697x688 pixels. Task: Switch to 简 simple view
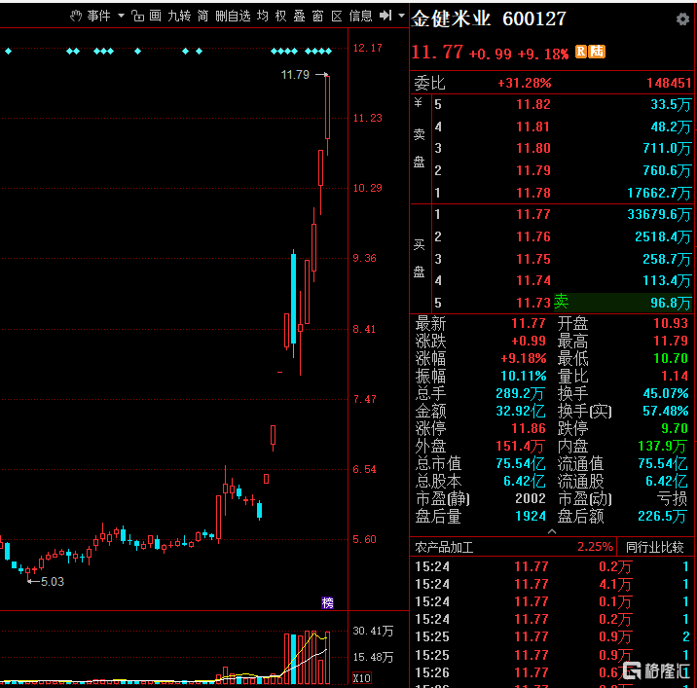click(202, 16)
